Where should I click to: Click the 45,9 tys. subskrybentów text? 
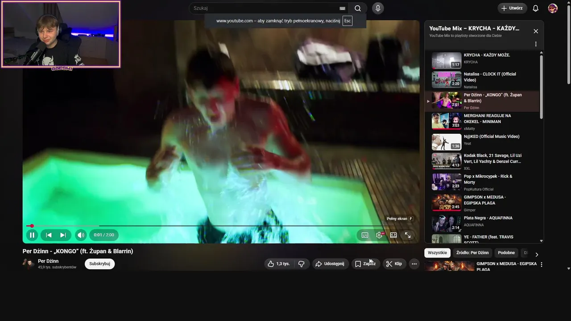(x=57, y=267)
